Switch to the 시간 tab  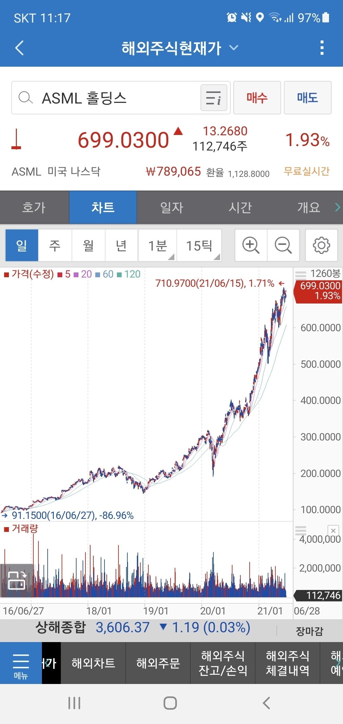pos(240,207)
